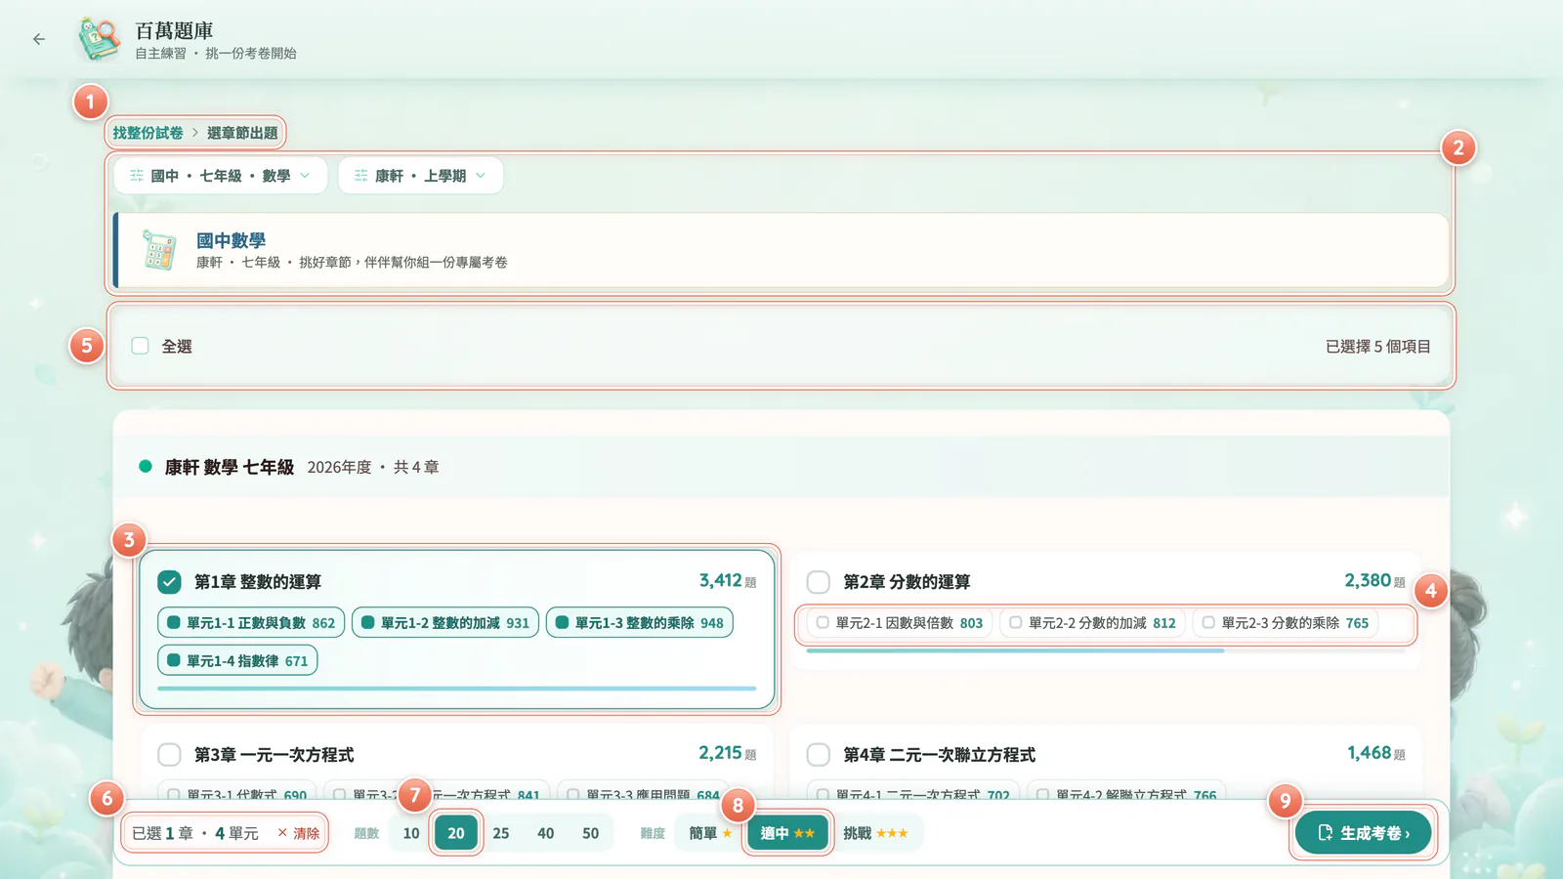Click the calculator icon beside 國中數學
Image resolution: width=1563 pixels, height=879 pixels.
[x=159, y=250]
